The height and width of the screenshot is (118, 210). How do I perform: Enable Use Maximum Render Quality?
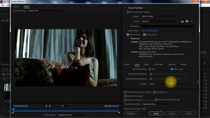point(125,92)
